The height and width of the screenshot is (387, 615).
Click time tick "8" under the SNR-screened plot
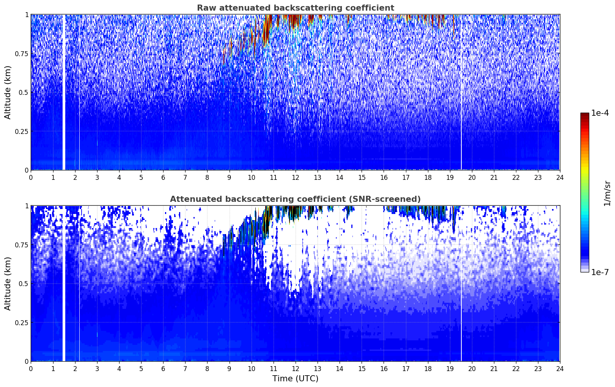207,368
